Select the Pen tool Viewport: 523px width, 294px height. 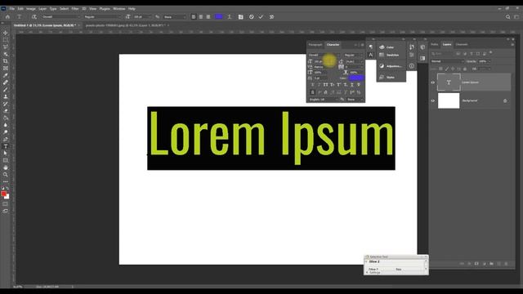pos(6,139)
